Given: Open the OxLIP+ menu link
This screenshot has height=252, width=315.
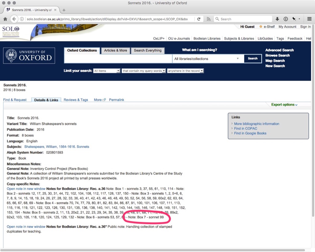Looking at the screenshot, I should tap(159, 38).
